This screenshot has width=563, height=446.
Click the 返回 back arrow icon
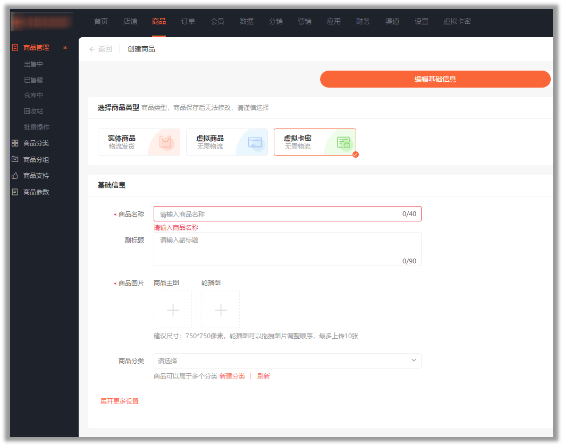92,49
